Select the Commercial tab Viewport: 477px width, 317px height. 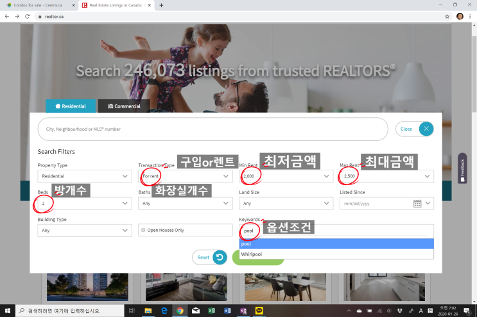[x=124, y=106]
